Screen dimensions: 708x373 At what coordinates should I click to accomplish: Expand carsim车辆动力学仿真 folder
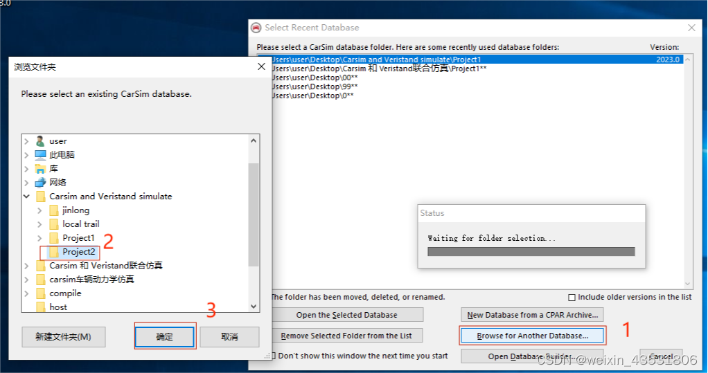[26, 280]
